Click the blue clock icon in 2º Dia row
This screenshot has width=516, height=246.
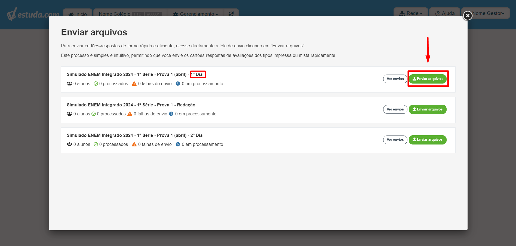click(x=178, y=144)
